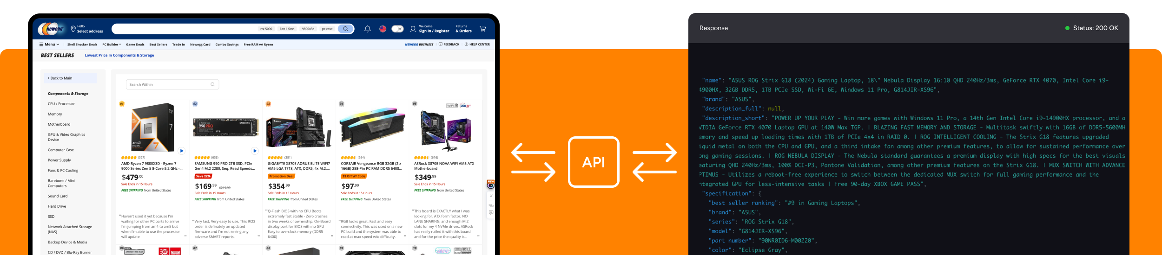Select GPU & Video Graphics Device category
This screenshot has height=255, width=1162.
pyautogui.click(x=66, y=137)
